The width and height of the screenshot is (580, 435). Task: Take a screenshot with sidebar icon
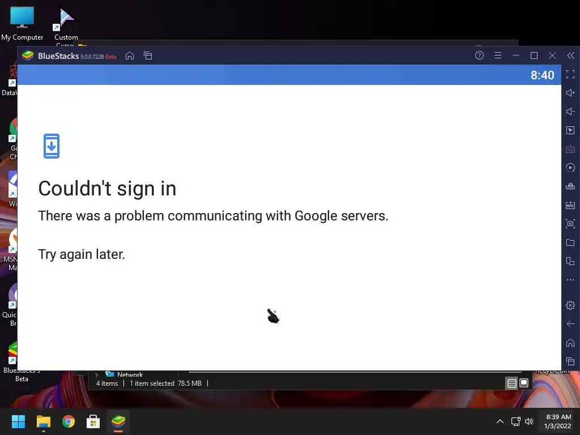[570, 223]
